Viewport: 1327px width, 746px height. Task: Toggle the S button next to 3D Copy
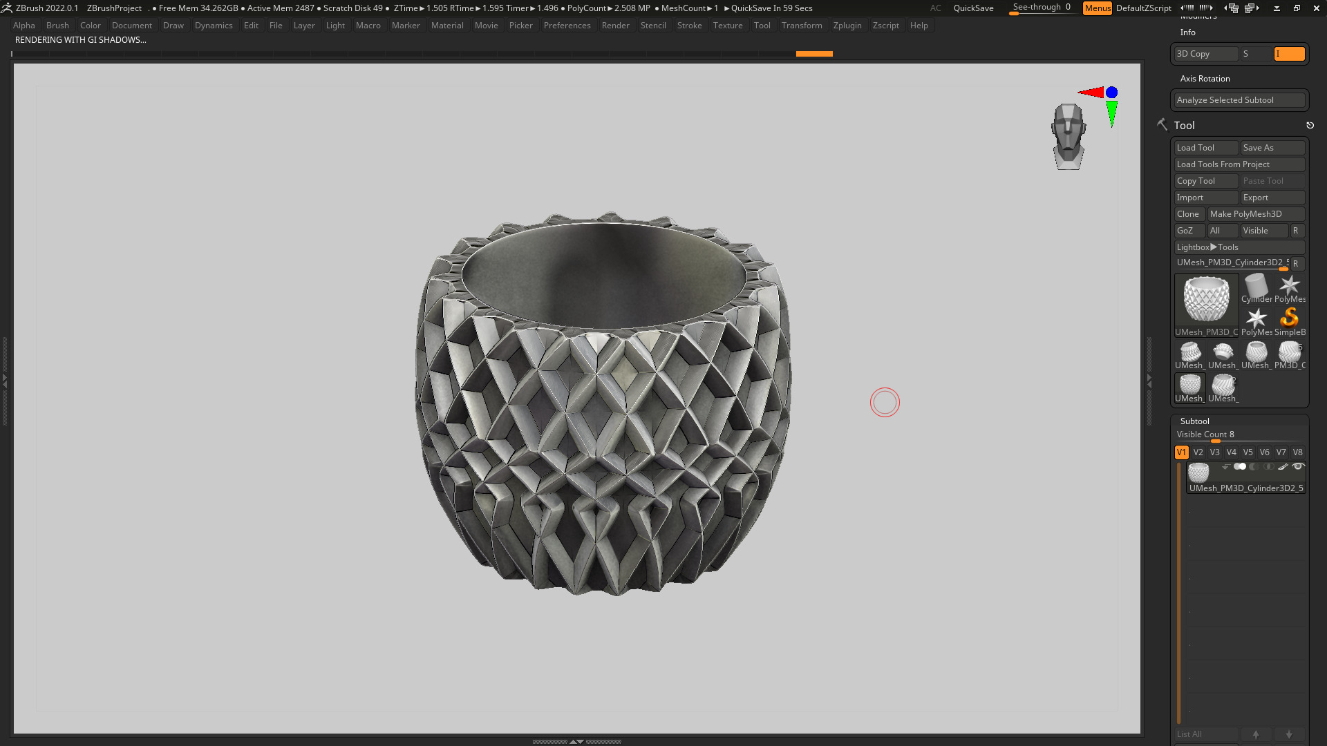click(1256, 54)
